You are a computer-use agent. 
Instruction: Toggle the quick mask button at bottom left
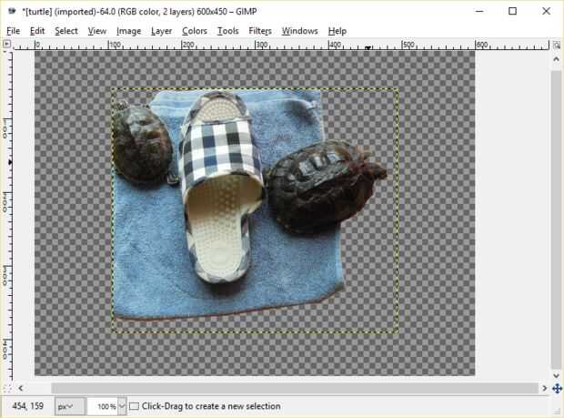coord(6,388)
